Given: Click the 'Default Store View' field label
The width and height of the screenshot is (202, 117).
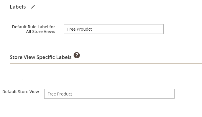Looking at the screenshot, I should (x=21, y=92).
